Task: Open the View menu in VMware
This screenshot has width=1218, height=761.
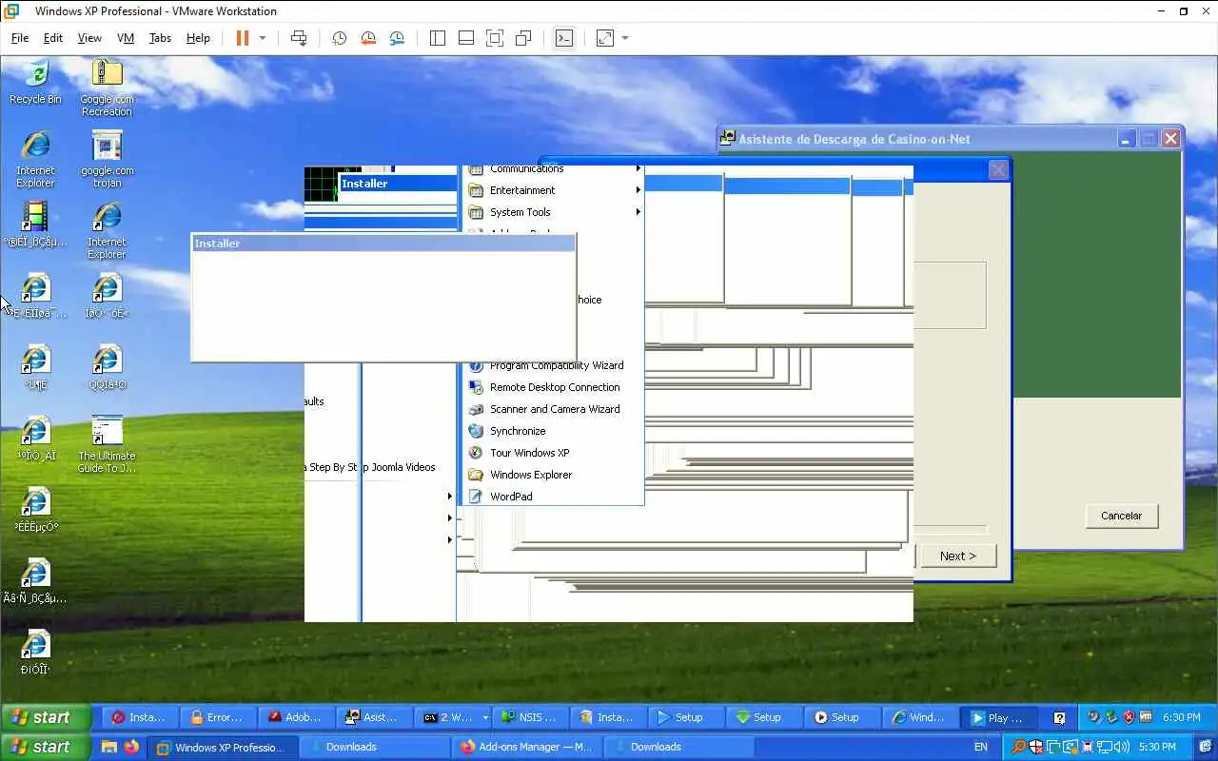Action: (x=89, y=38)
